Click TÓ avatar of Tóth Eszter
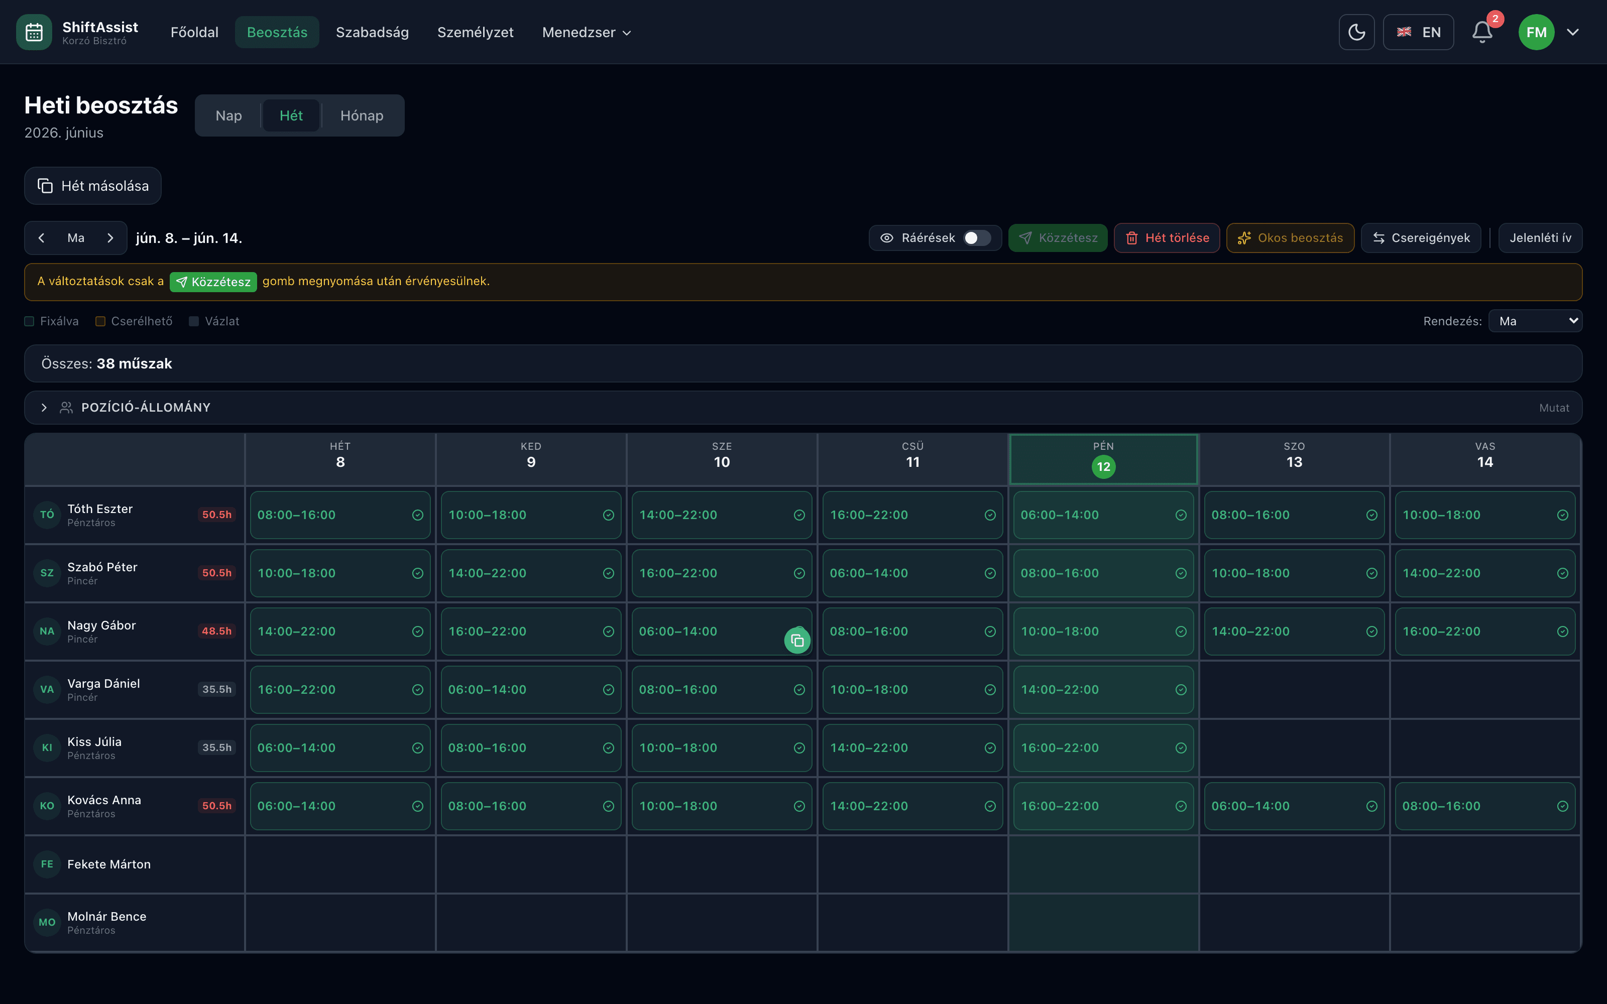The image size is (1607, 1004). point(47,515)
